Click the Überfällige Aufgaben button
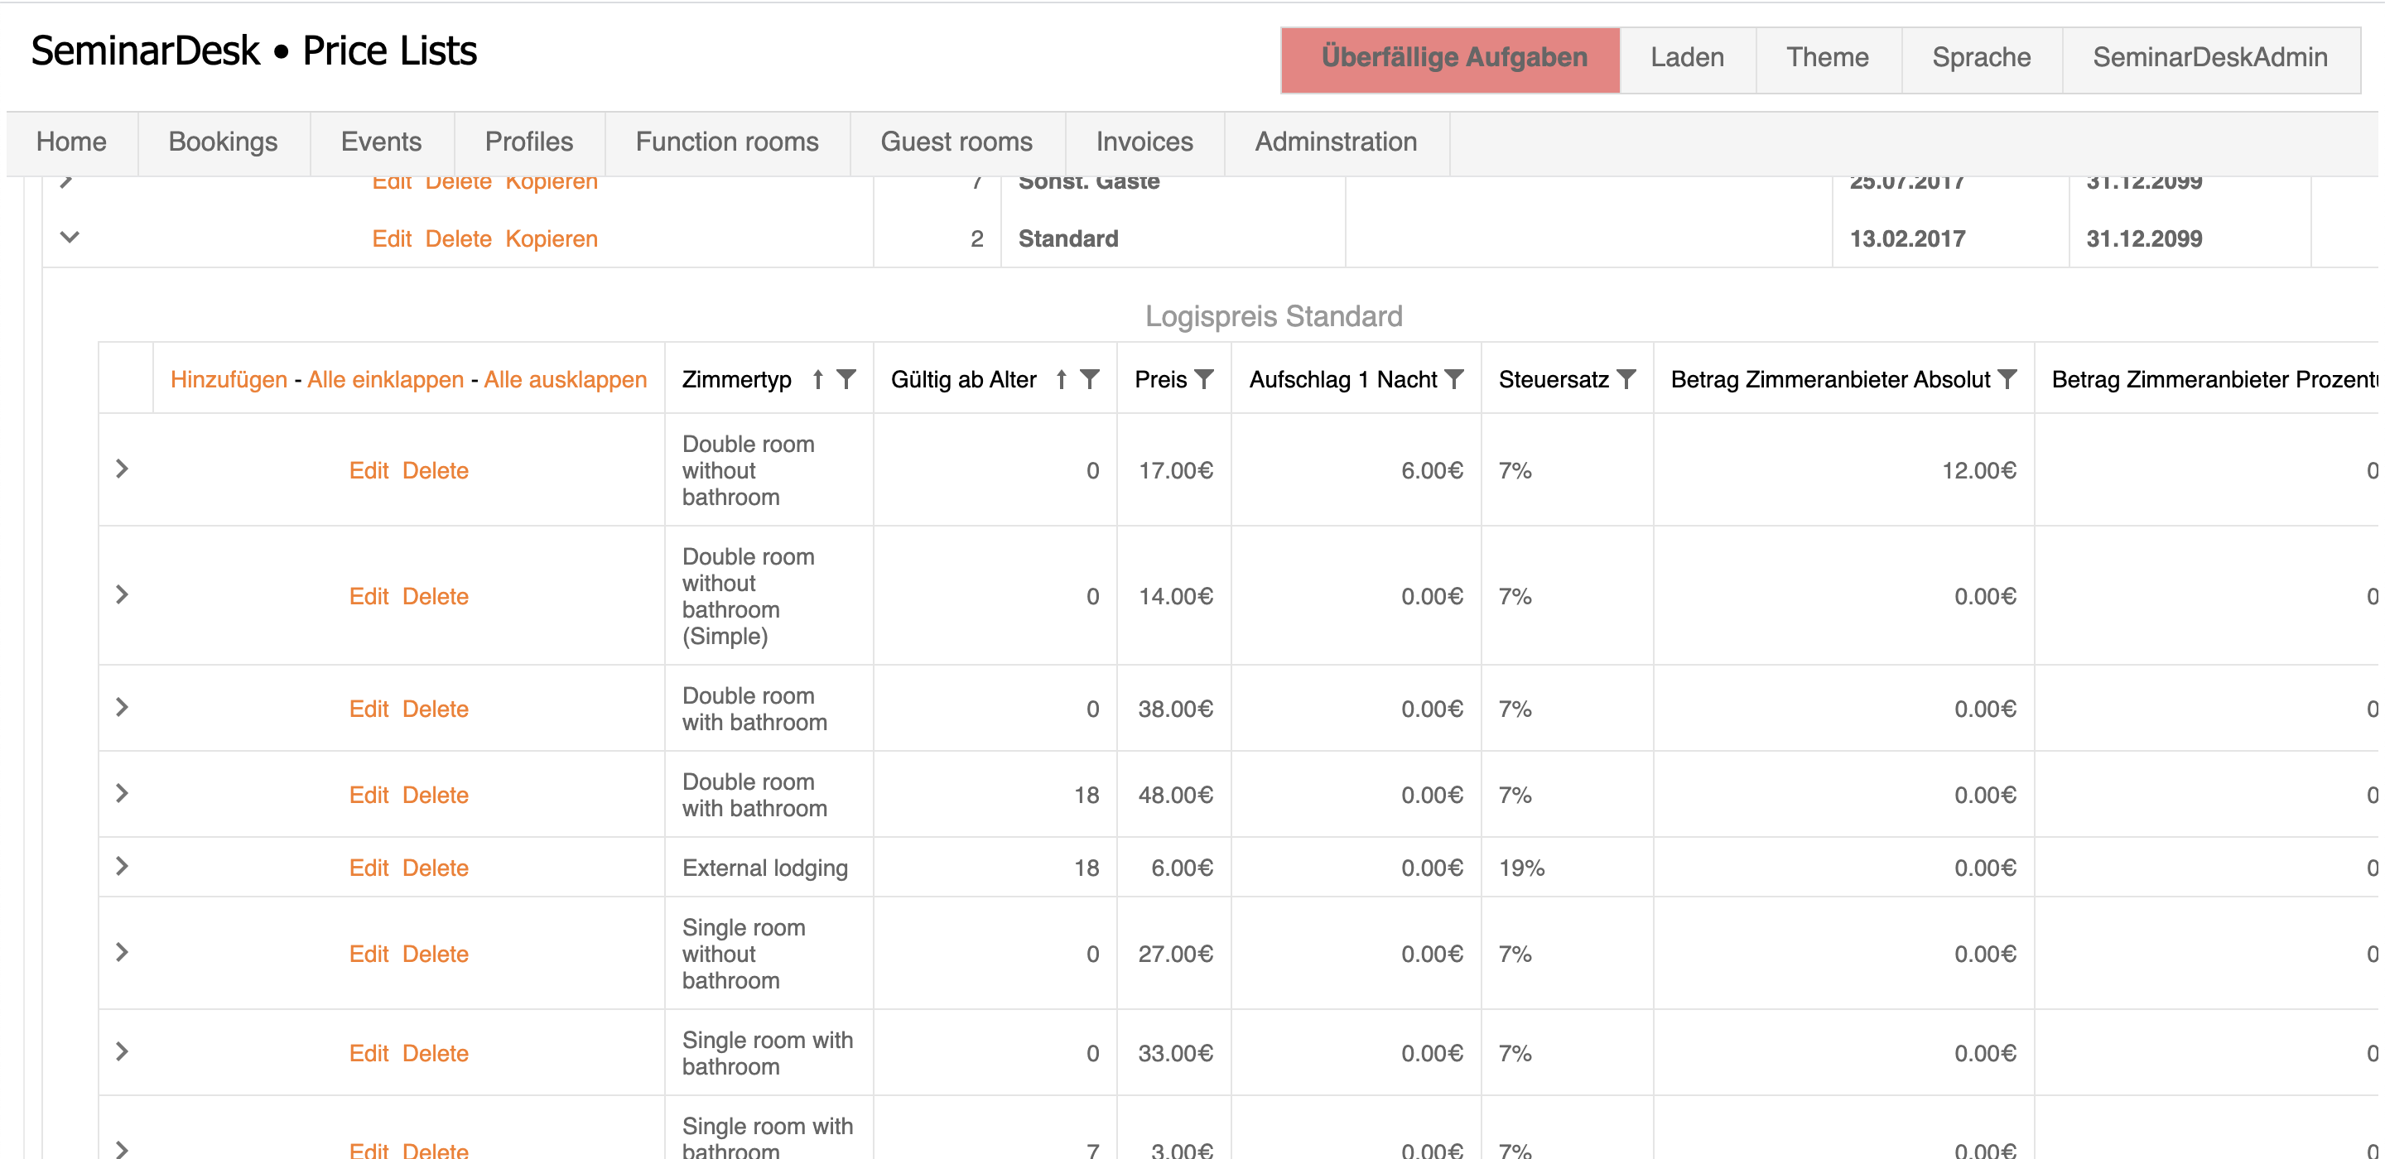The height and width of the screenshot is (1159, 2385). tap(1453, 57)
